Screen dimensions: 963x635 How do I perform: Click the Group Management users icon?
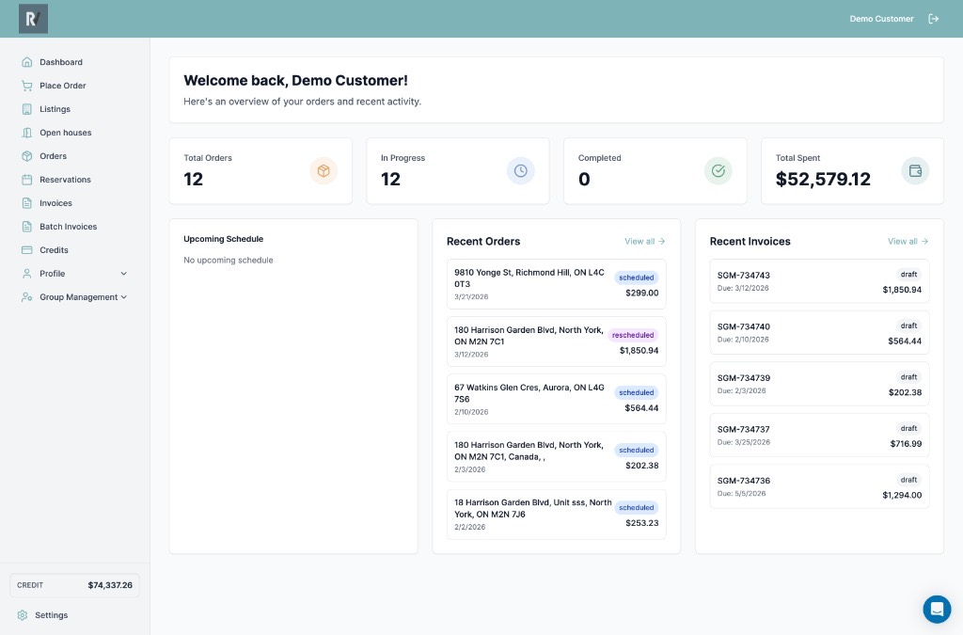(27, 296)
